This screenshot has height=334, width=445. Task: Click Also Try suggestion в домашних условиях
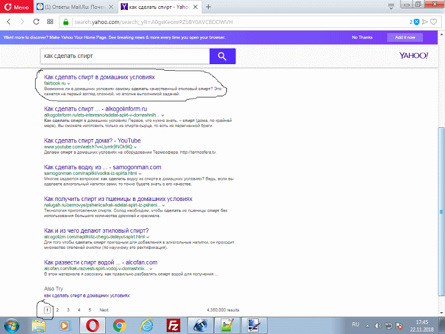[87, 296]
